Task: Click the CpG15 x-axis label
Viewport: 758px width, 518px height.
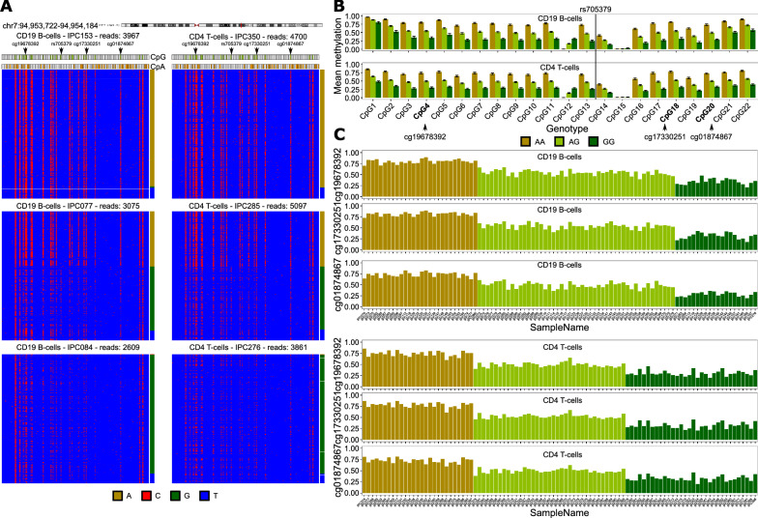Action: pos(615,112)
